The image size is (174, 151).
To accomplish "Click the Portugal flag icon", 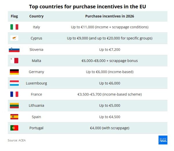I will click(x=14, y=128).
